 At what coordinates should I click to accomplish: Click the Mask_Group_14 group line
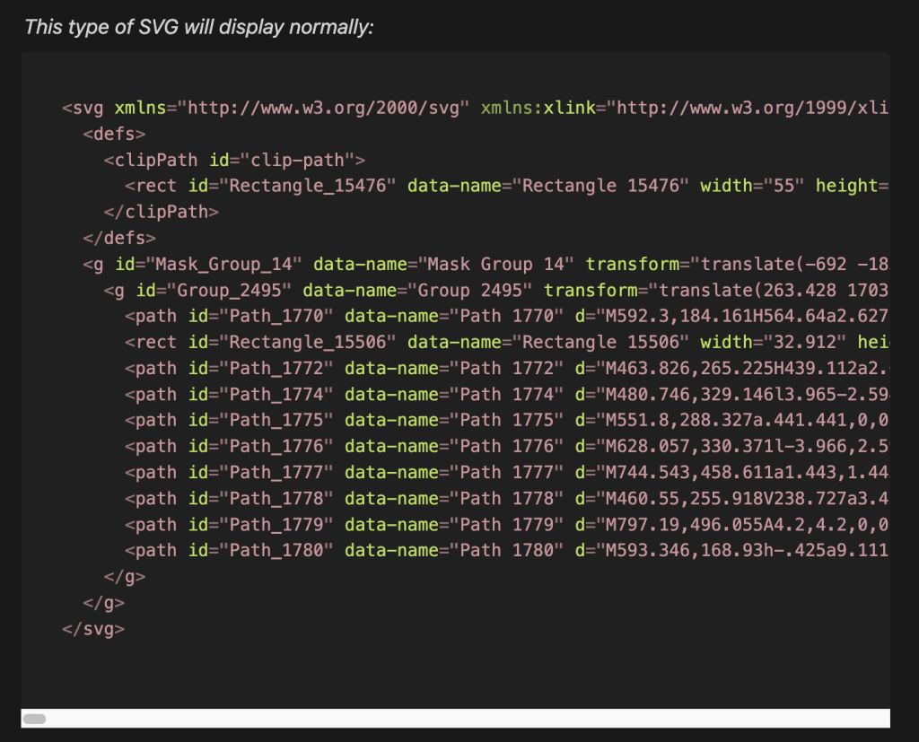click(x=486, y=265)
